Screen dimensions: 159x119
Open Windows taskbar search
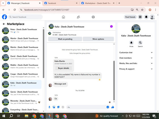click(x=11, y=116)
